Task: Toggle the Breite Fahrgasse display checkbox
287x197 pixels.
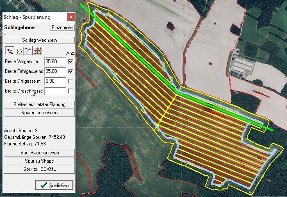Action: [71, 71]
